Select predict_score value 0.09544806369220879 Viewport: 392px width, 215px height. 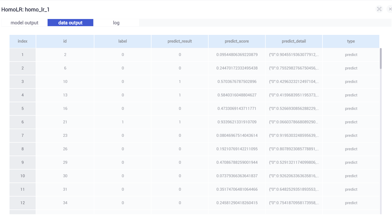[237, 55]
